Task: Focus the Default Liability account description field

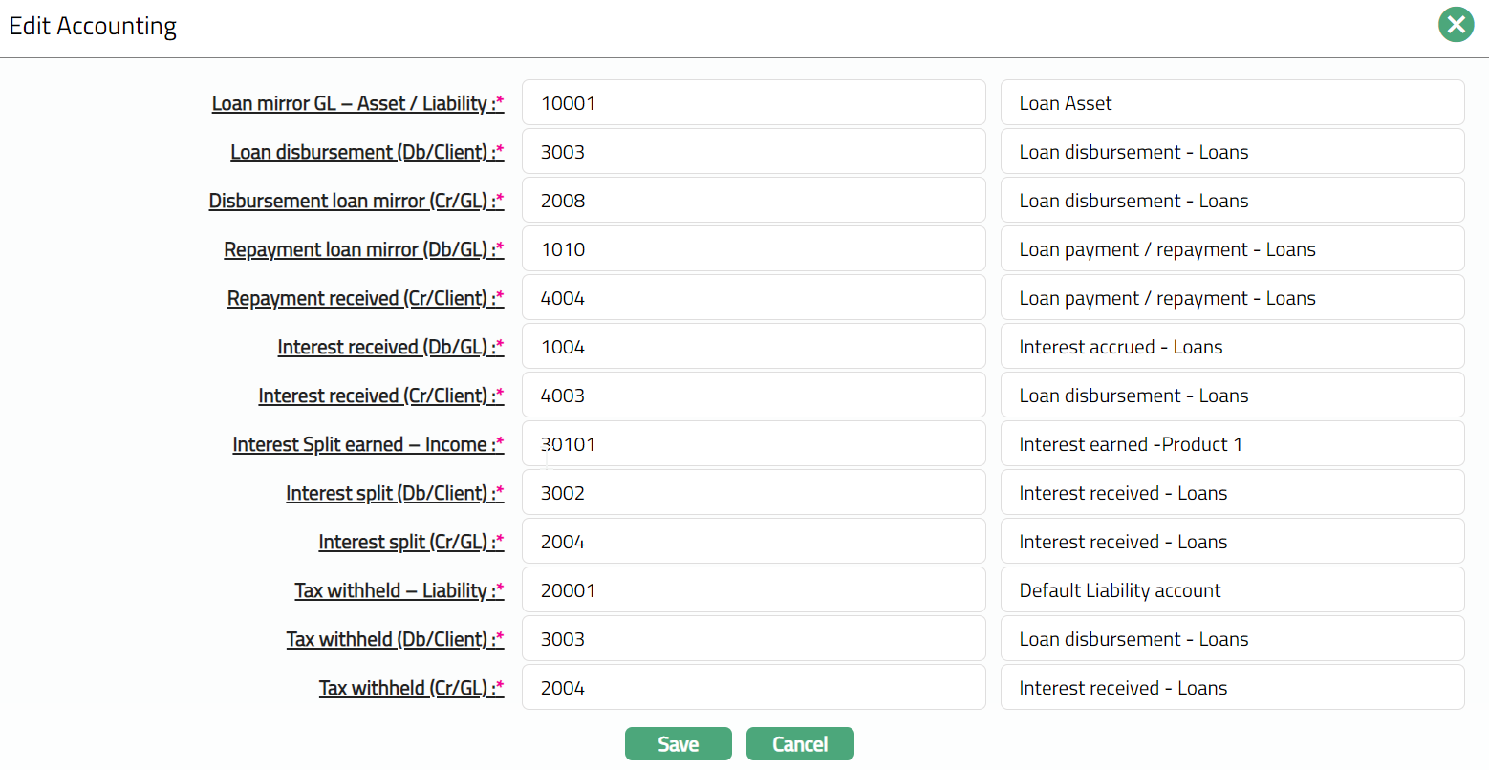Action: (1232, 590)
